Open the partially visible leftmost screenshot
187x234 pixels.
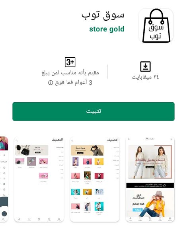pyautogui.click(x=4, y=179)
